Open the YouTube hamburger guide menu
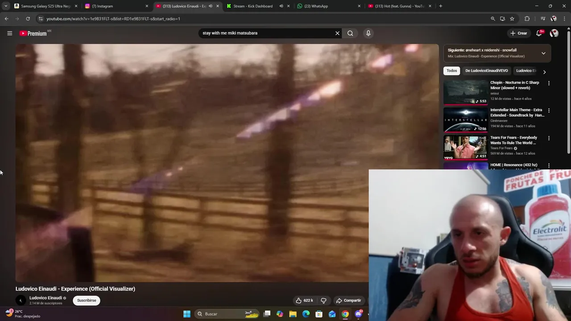 coord(9,33)
